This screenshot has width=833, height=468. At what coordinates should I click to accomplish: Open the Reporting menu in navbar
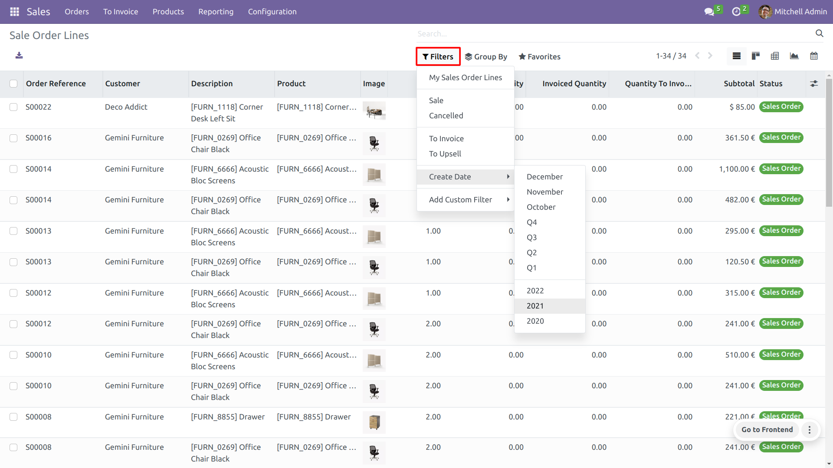(216, 12)
